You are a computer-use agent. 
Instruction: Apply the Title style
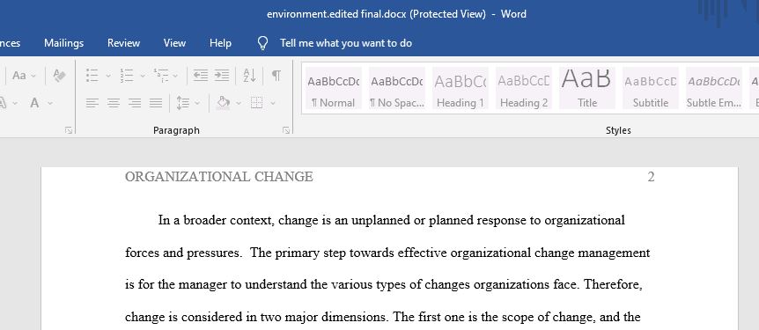coord(587,88)
